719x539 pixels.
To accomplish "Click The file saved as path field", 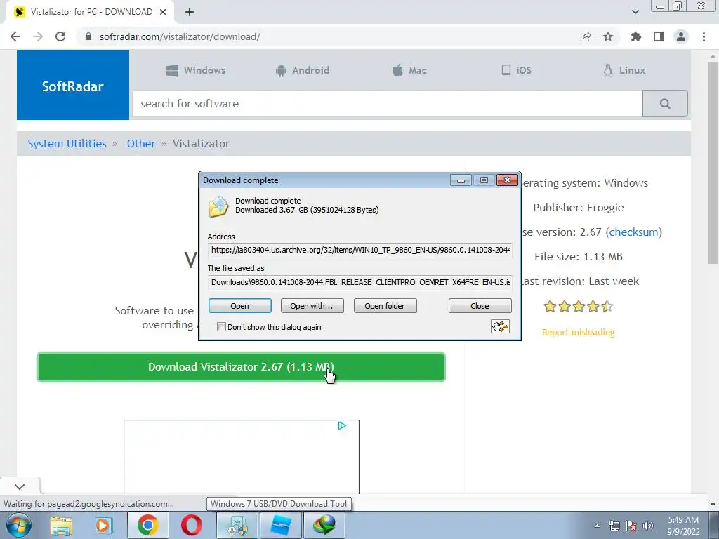I will click(x=360, y=282).
